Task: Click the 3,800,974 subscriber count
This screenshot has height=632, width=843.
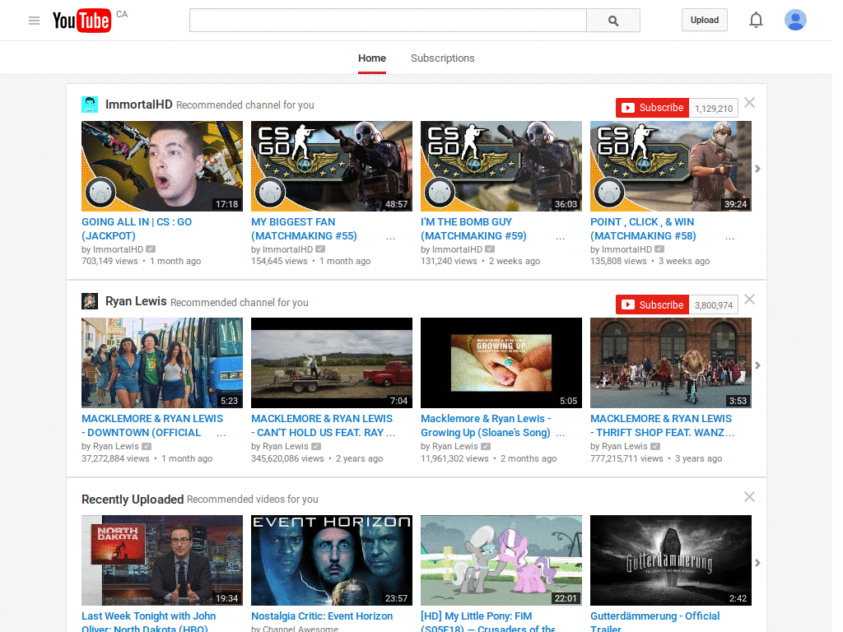Action: [714, 304]
